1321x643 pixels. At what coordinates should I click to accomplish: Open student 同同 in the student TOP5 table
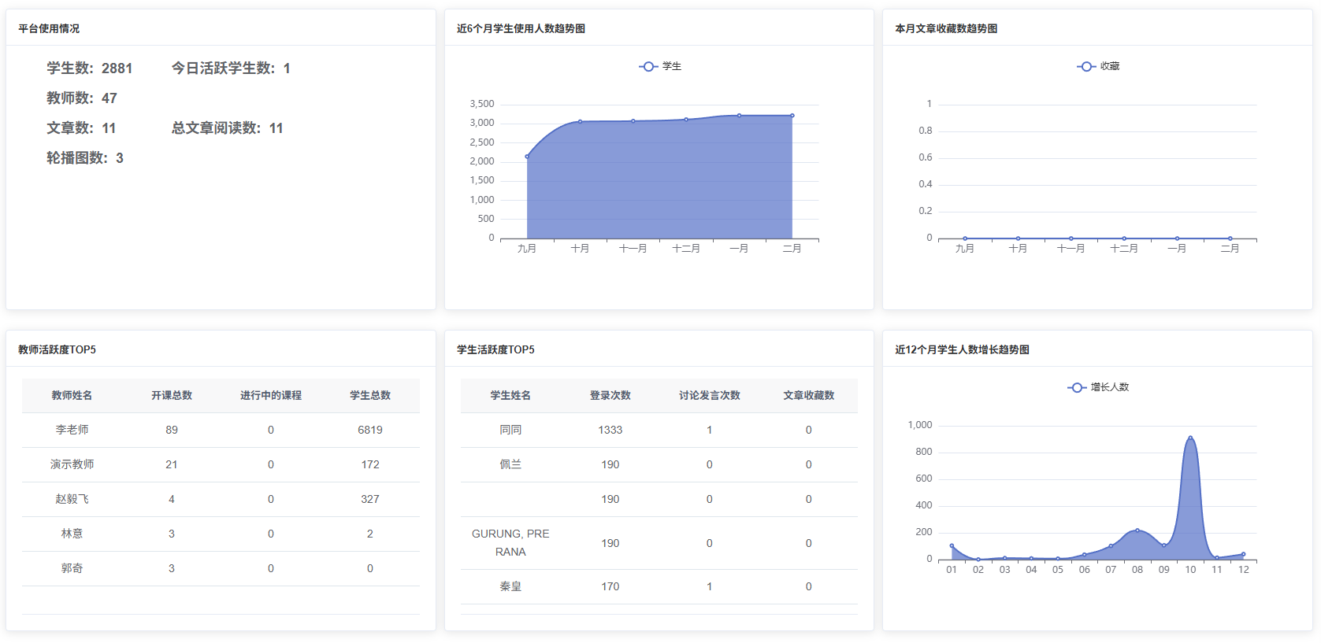[510, 430]
